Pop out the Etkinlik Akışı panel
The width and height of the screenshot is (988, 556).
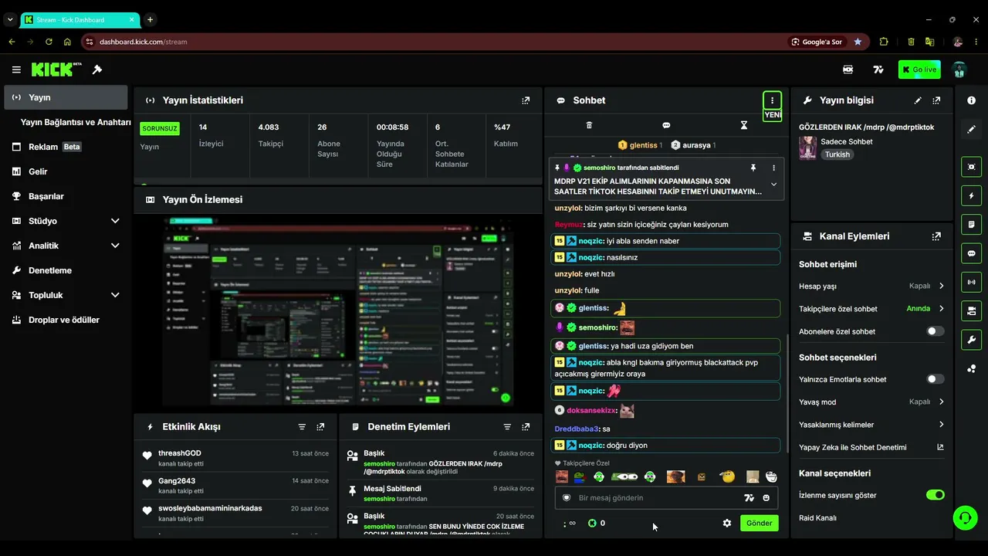(320, 427)
